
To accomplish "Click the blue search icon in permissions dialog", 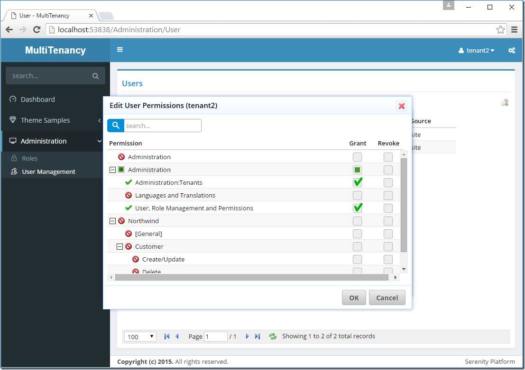I will point(116,126).
